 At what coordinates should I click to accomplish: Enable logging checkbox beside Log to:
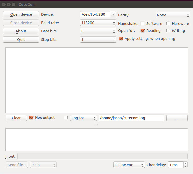pos(66,118)
